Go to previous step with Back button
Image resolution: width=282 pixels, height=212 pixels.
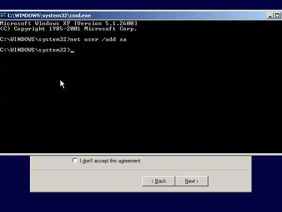click(159, 181)
